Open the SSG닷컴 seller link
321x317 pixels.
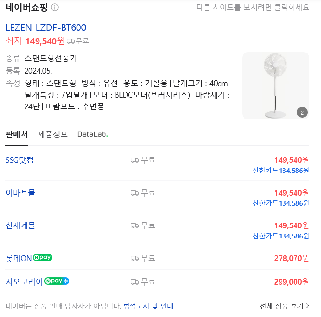click(x=19, y=160)
